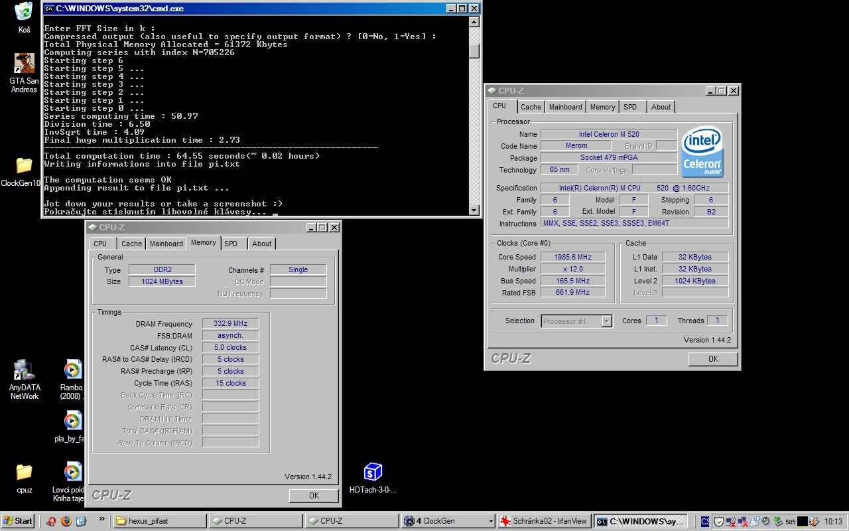The height and width of the screenshot is (531, 849).
Task: Click the memory Size 1024 MBytes field
Action: 162,281
